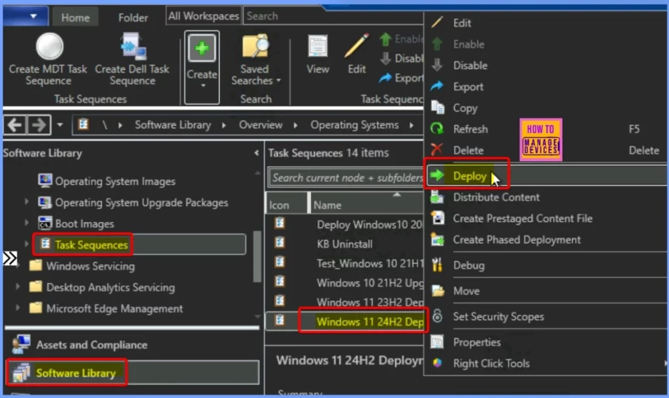669x398 pixels.
Task: Go forward with the right arrow button
Action: [39, 125]
